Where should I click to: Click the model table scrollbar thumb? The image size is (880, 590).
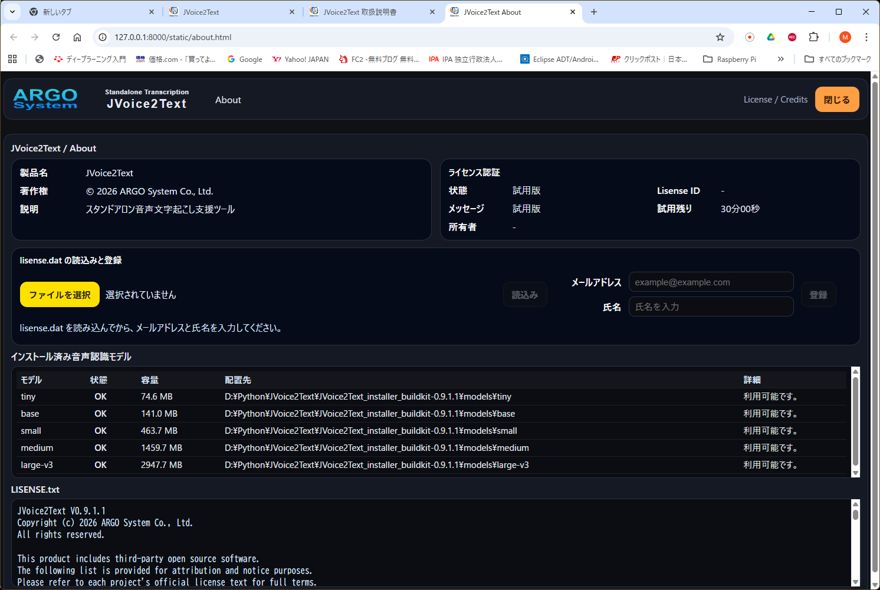tap(855, 421)
